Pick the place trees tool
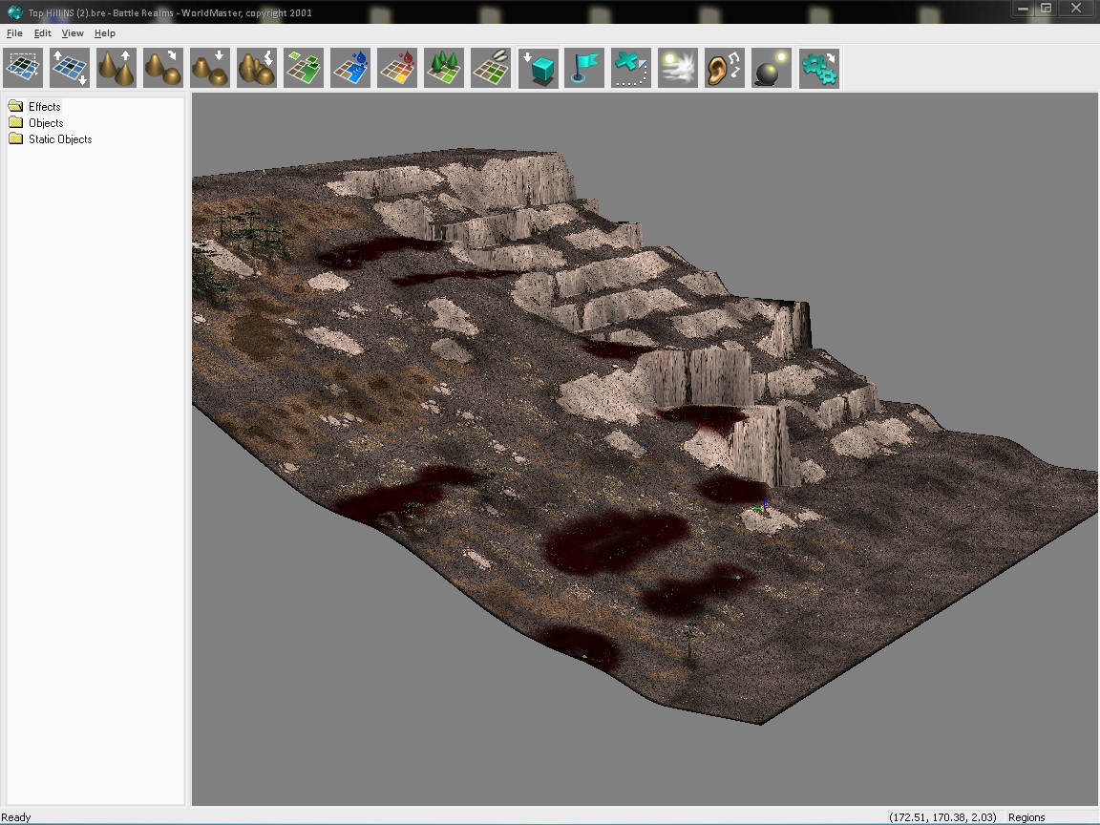1100x825 pixels. pos(444,68)
